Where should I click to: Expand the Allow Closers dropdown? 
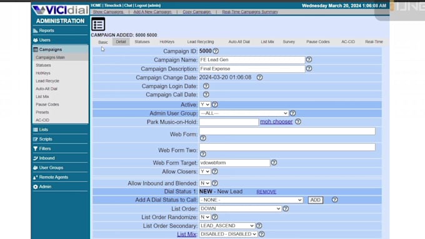(204, 172)
